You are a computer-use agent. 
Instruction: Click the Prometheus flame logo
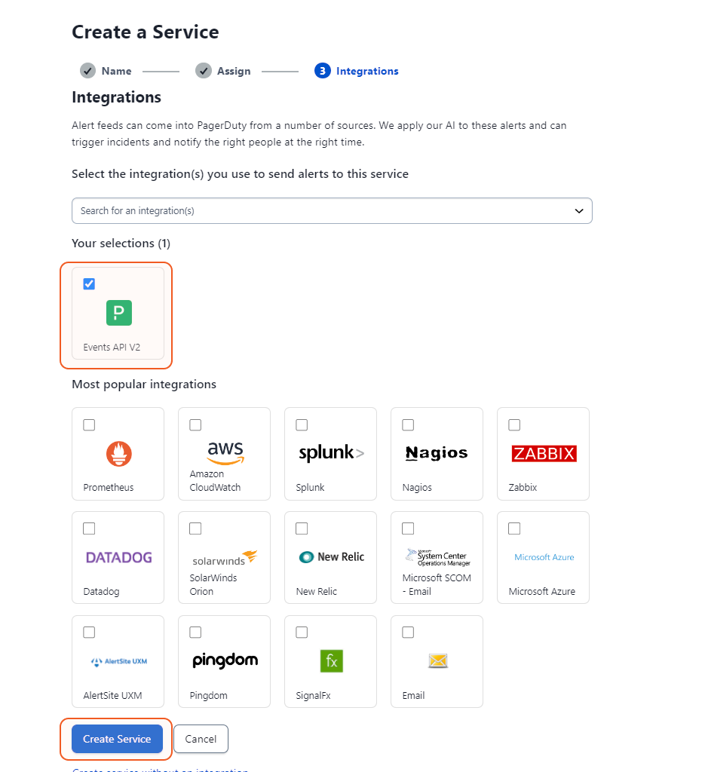pos(118,453)
